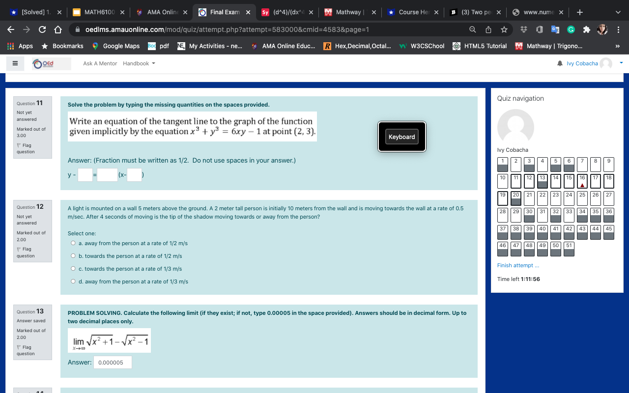
Task: Open My Activities bookmark
Action: click(210, 46)
